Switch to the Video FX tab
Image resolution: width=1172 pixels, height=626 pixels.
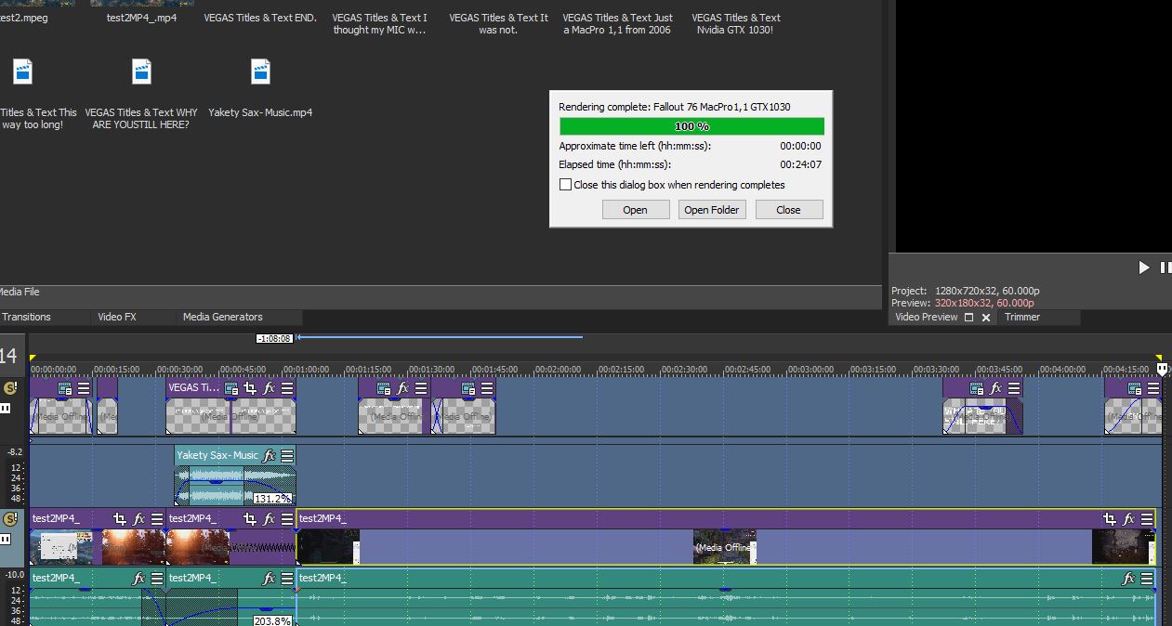click(x=117, y=317)
